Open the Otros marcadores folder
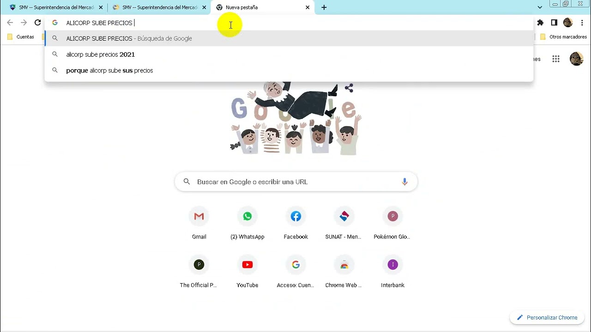Image resolution: width=591 pixels, height=332 pixels. pyautogui.click(x=563, y=37)
